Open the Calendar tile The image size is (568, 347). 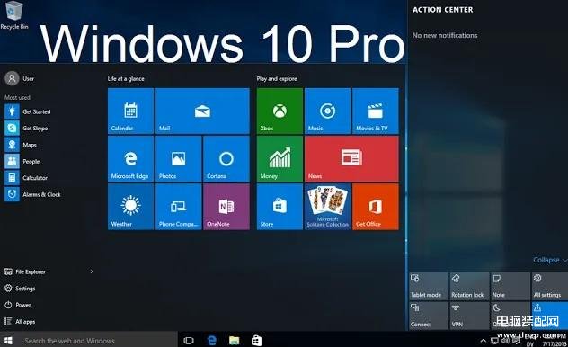[131, 111]
